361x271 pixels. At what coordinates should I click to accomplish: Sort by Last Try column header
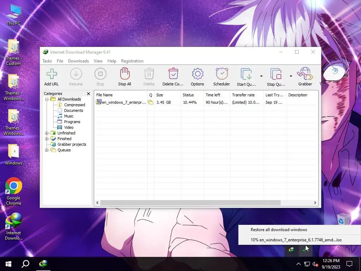(x=275, y=95)
